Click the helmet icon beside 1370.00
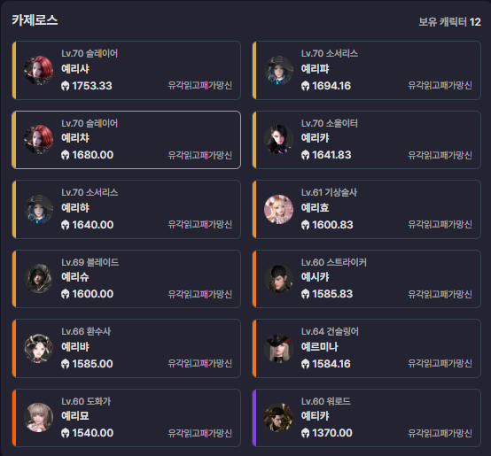Image resolution: width=491 pixels, height=456 pixels. (305, 433)
